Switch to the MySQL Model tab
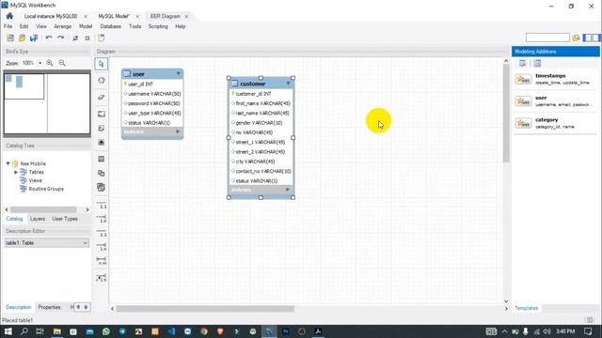 tap(114, 16)
